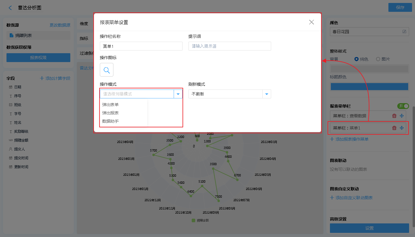Open the 操作模式 dropdown arrow

point(178,94)
